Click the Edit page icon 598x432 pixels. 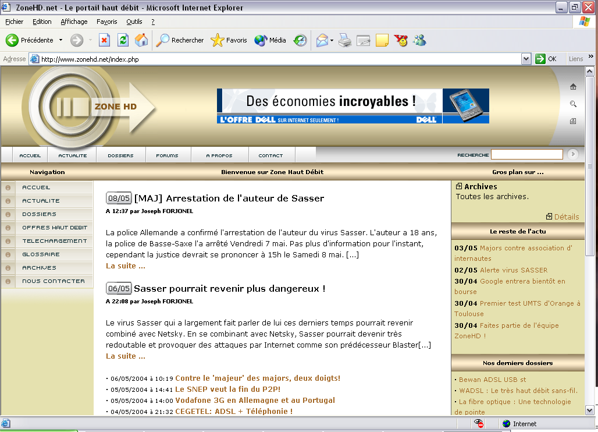coord(363,40)
